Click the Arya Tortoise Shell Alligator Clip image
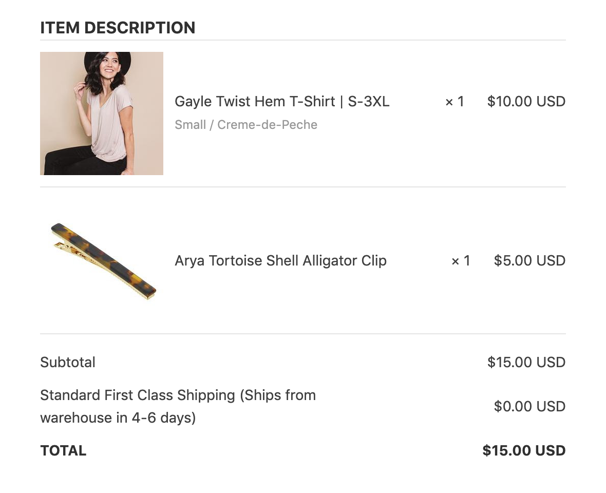Image resolution: width=606 pixels, height=493 pixels. pyautogui.click(x=103, y=261)
